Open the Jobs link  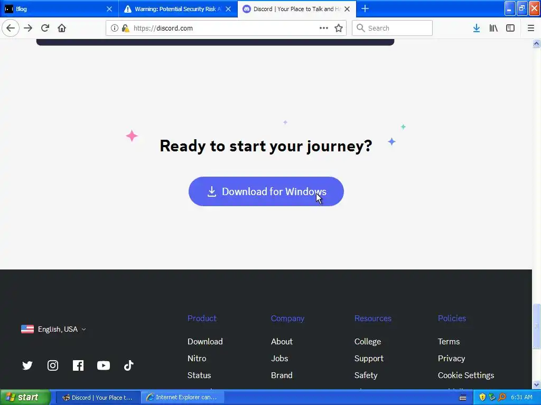[279, 359]
